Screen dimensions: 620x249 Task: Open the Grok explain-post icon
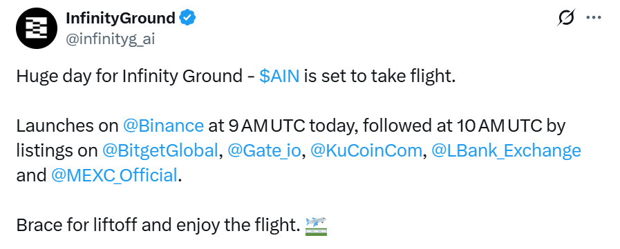click(x=566, y=18)
